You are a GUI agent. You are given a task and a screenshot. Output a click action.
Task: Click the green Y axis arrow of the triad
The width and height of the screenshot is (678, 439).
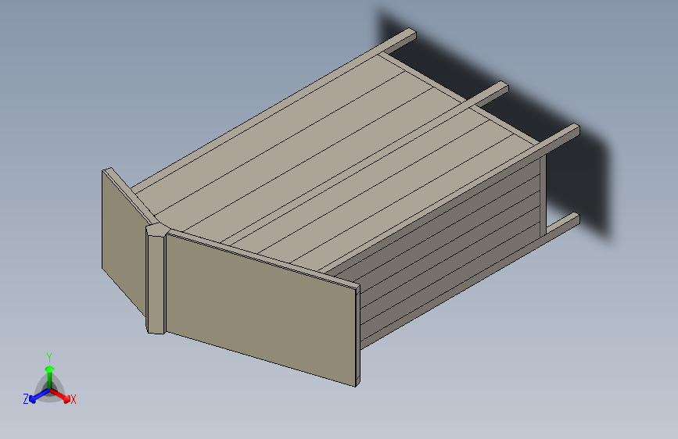pos(50,377)
